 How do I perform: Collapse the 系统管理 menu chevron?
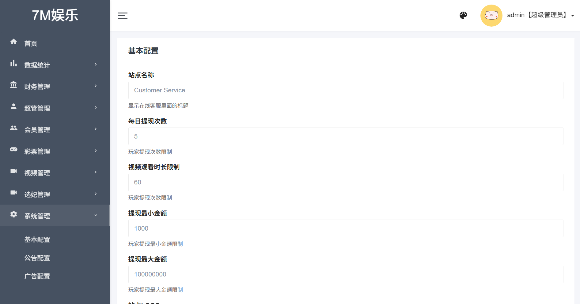pyautogui.click(x=96, y=215)
